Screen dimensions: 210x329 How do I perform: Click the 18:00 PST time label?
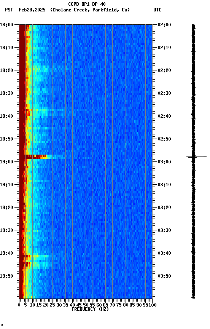(6, 25)
